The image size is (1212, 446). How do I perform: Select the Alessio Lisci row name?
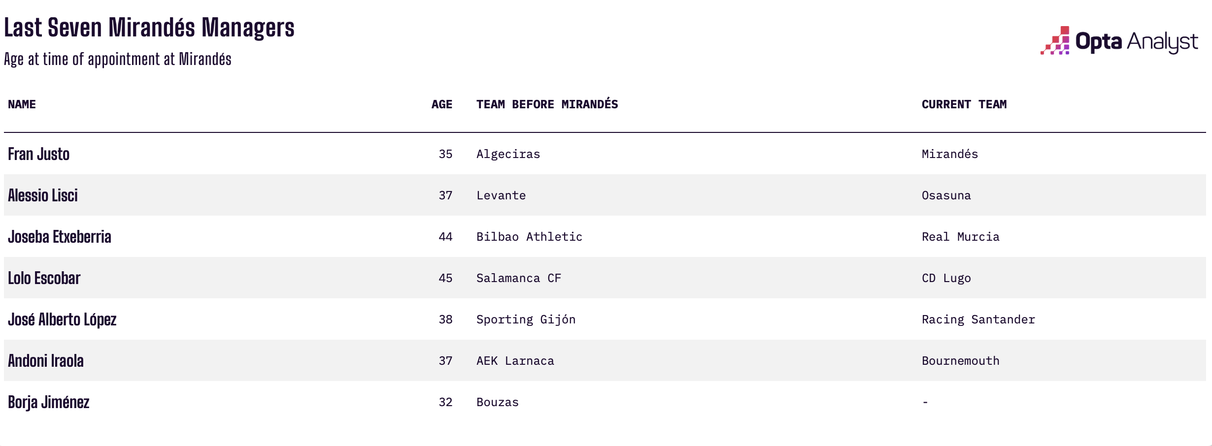[x=43, y=195]
